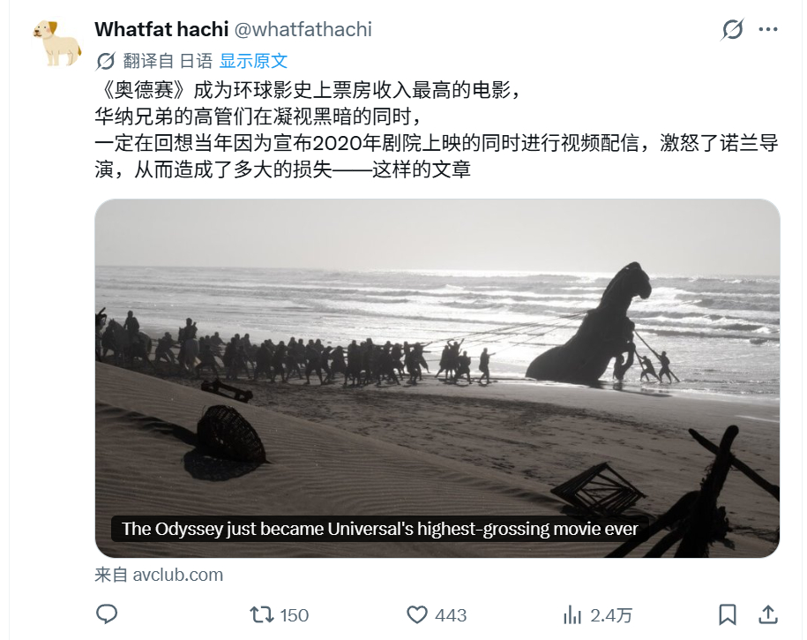This screenshot has height=640, width=807.
Task: Visit the @whatfathachi handle profile
Action: 303,29
